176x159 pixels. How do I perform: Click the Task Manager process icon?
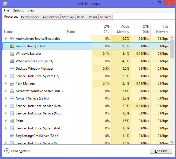[12, 84]
